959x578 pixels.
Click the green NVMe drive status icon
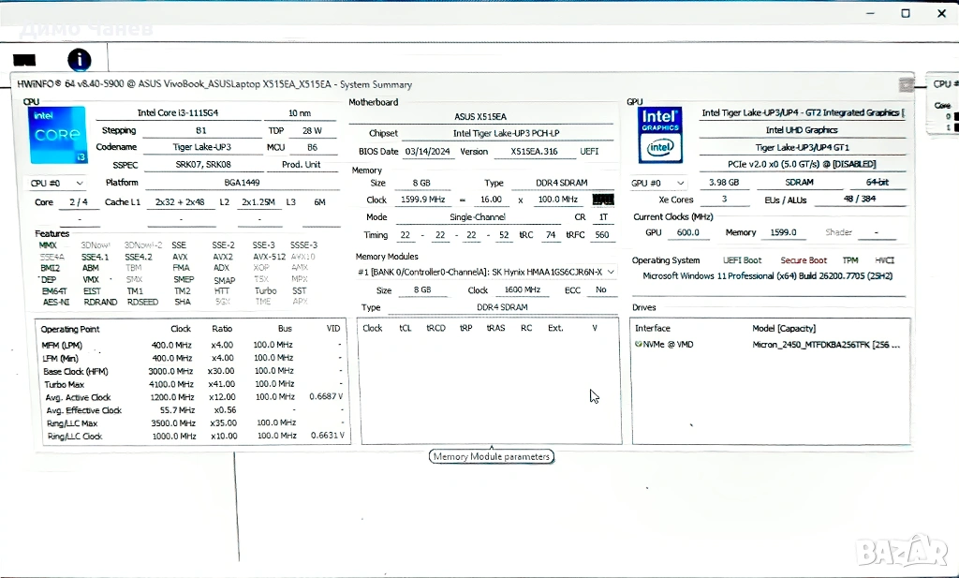coord(638,345)
